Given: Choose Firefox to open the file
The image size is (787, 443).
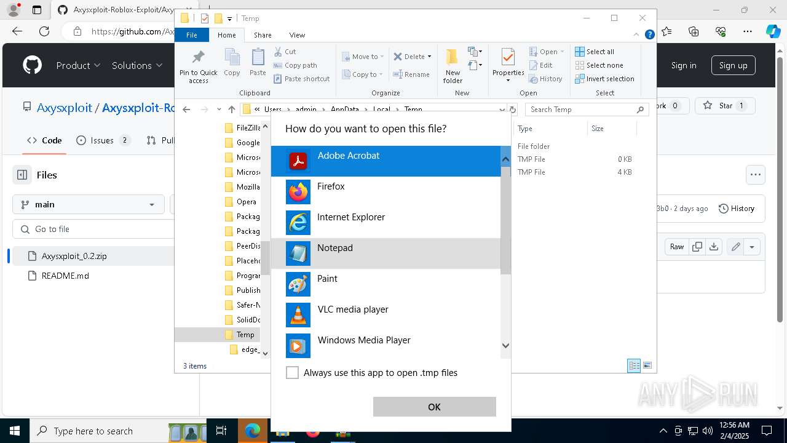Looking at the screenshot, I should pyautogui.click(x=386, y=192).
